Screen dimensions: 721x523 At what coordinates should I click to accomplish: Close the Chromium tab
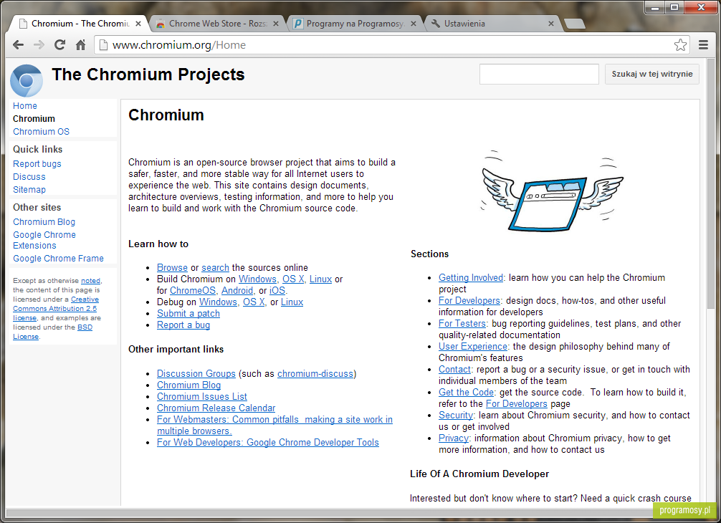pyautogui.click(x=138, y=24)
